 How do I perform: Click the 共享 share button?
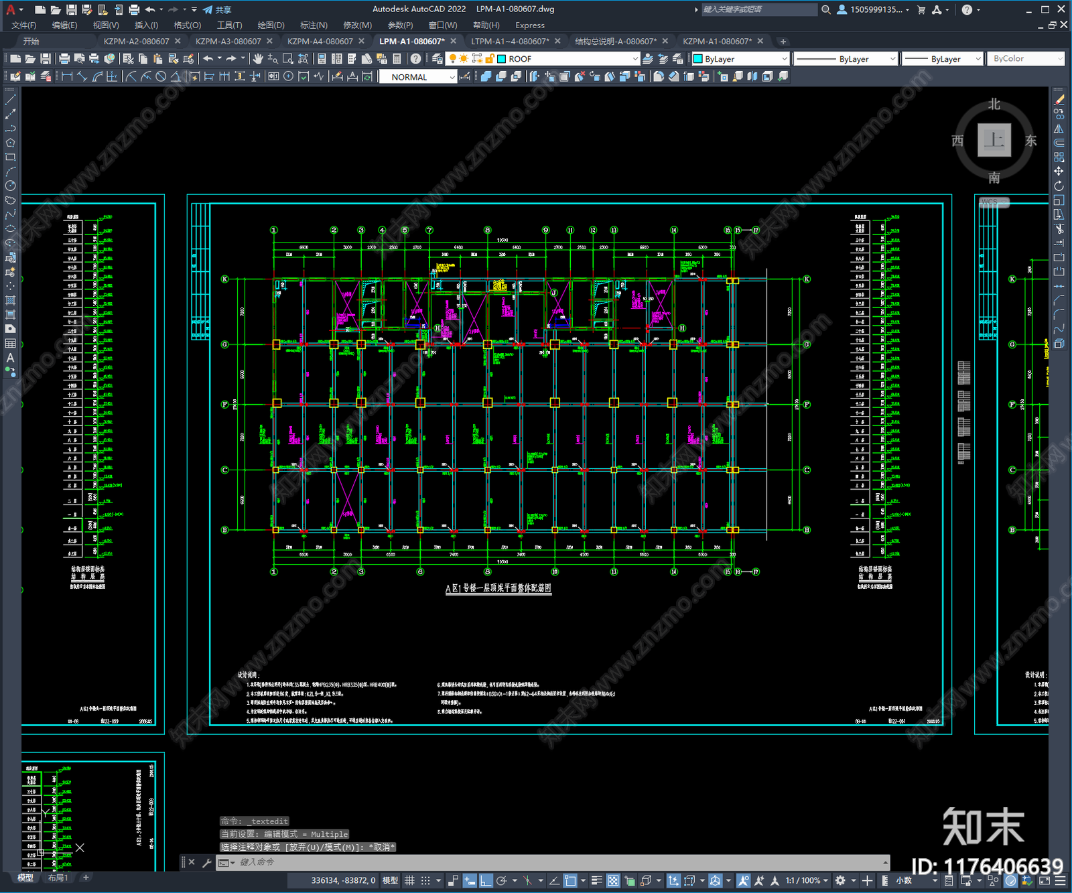[217, 9]
